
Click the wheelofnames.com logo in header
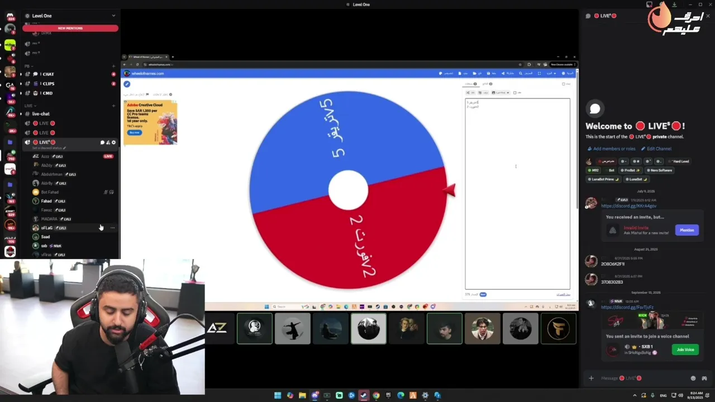[145, 73]
